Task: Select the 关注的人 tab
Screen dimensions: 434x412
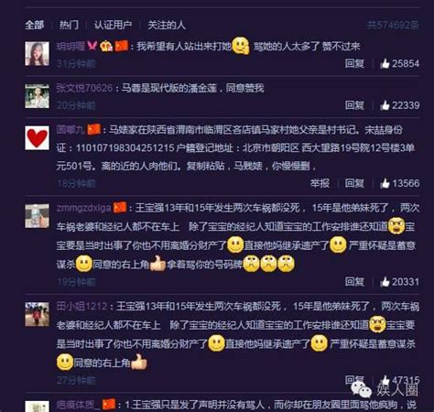Action: coord(167,25)
